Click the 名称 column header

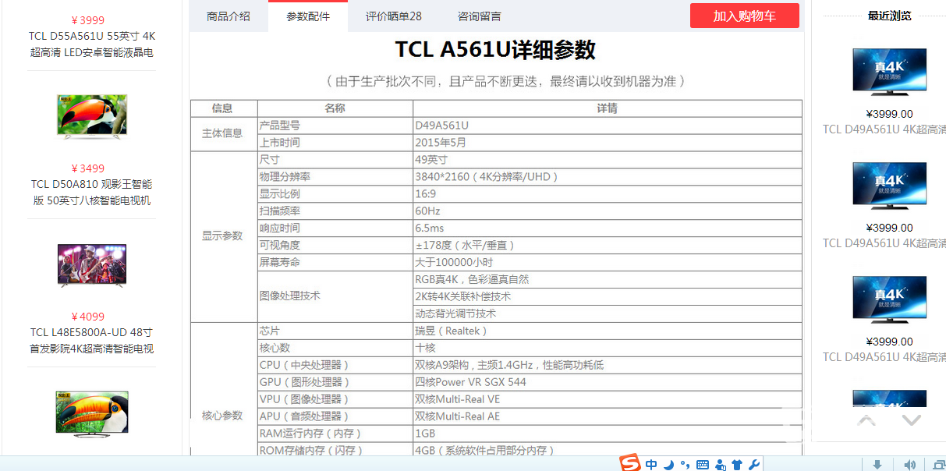[335, 108]
